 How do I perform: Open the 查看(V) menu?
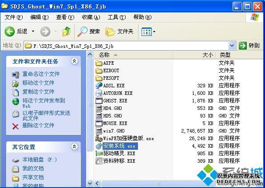[65, 17]
